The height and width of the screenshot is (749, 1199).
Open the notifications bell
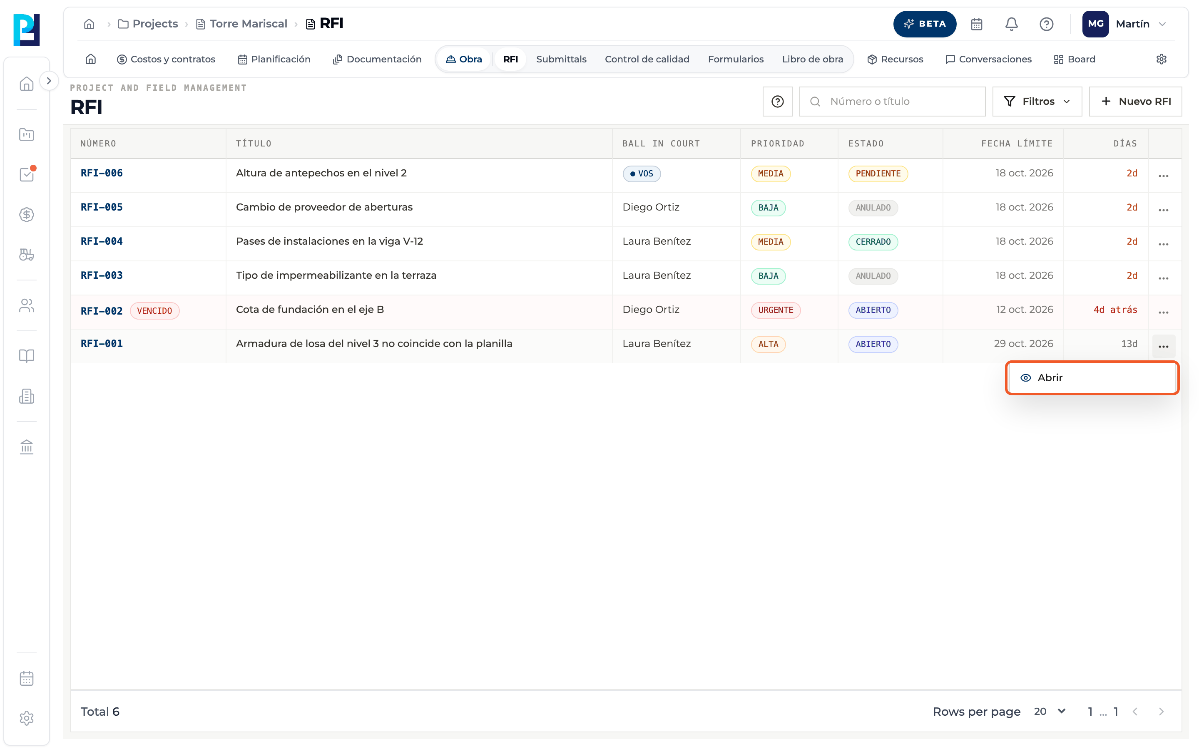(1011, 24)
